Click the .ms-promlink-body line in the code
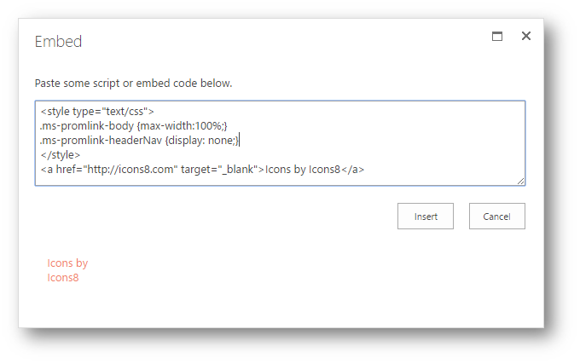Image resolution: width=580 pixels, height=364 pixels. coord(134,126)
